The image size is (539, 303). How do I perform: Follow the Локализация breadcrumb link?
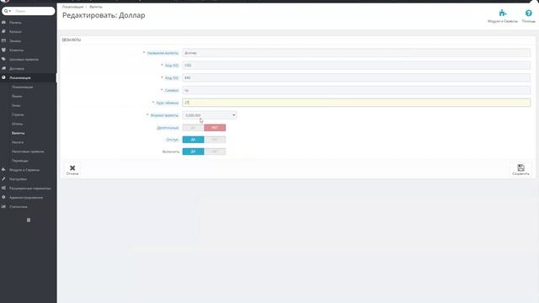click(72, 7)
